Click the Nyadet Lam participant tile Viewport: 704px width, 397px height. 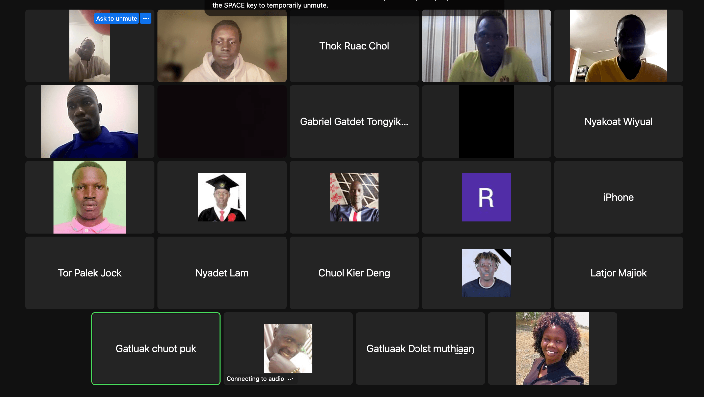coord(222,273)
